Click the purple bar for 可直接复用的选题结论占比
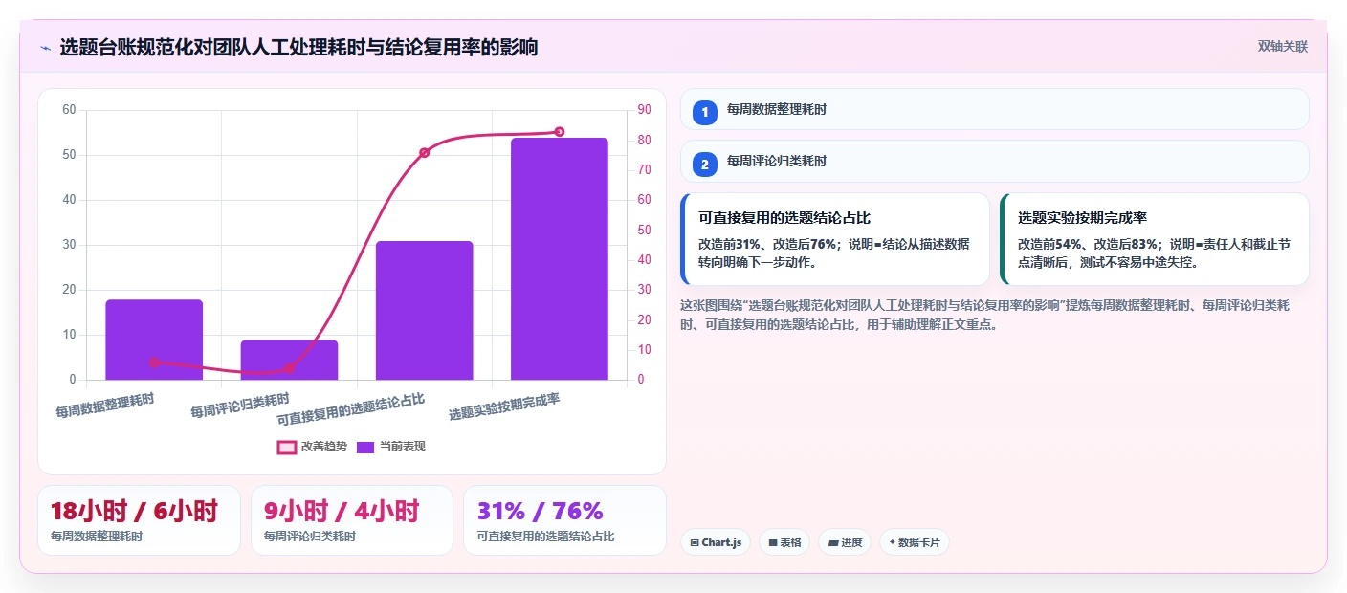Viewport: 1347px width, 593px height. click(424, 310)
